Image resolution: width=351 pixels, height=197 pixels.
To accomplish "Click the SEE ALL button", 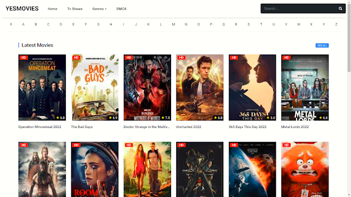I will coord(322,45).
